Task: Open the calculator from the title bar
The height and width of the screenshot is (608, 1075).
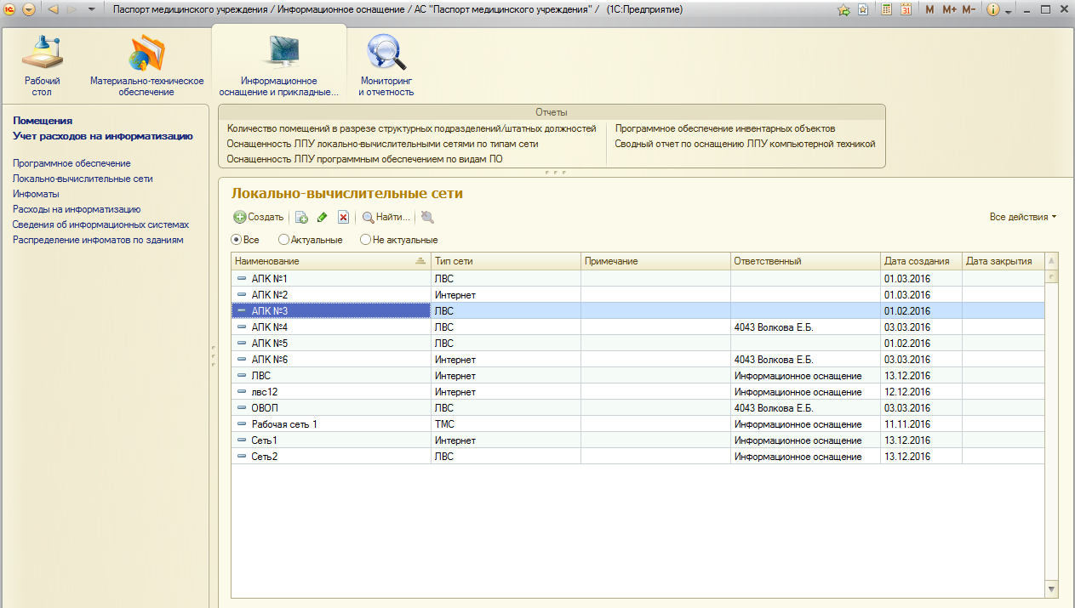Action: click(x=886, y=9)
